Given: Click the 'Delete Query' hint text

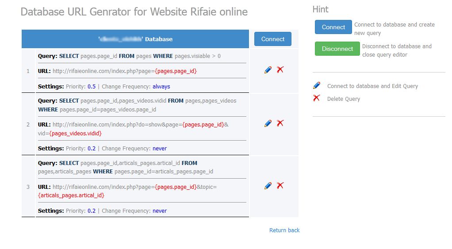Looking at the screenshot, I should tap(344, 99).
